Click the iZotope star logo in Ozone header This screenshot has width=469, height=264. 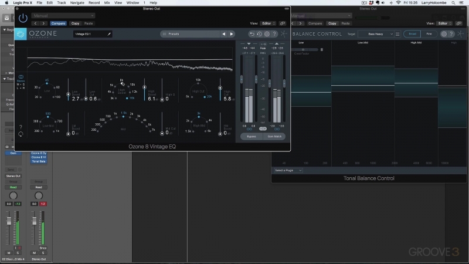click(x=284, y=34)
